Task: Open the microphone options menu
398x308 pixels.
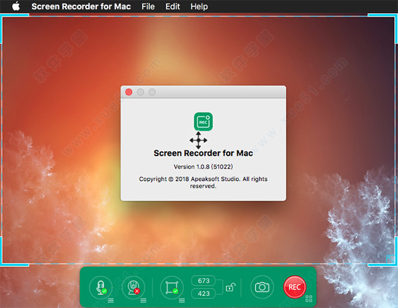Action: tap(111, 301)
